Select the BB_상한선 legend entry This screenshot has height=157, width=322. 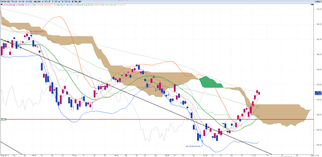click(x=49, y=5)
